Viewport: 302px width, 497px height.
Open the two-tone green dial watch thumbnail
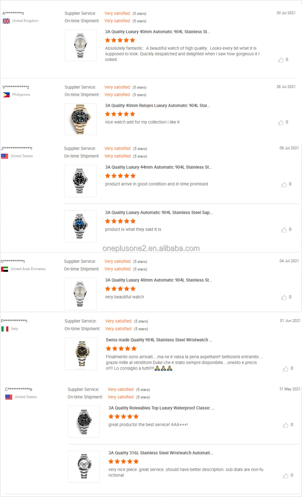81,119
